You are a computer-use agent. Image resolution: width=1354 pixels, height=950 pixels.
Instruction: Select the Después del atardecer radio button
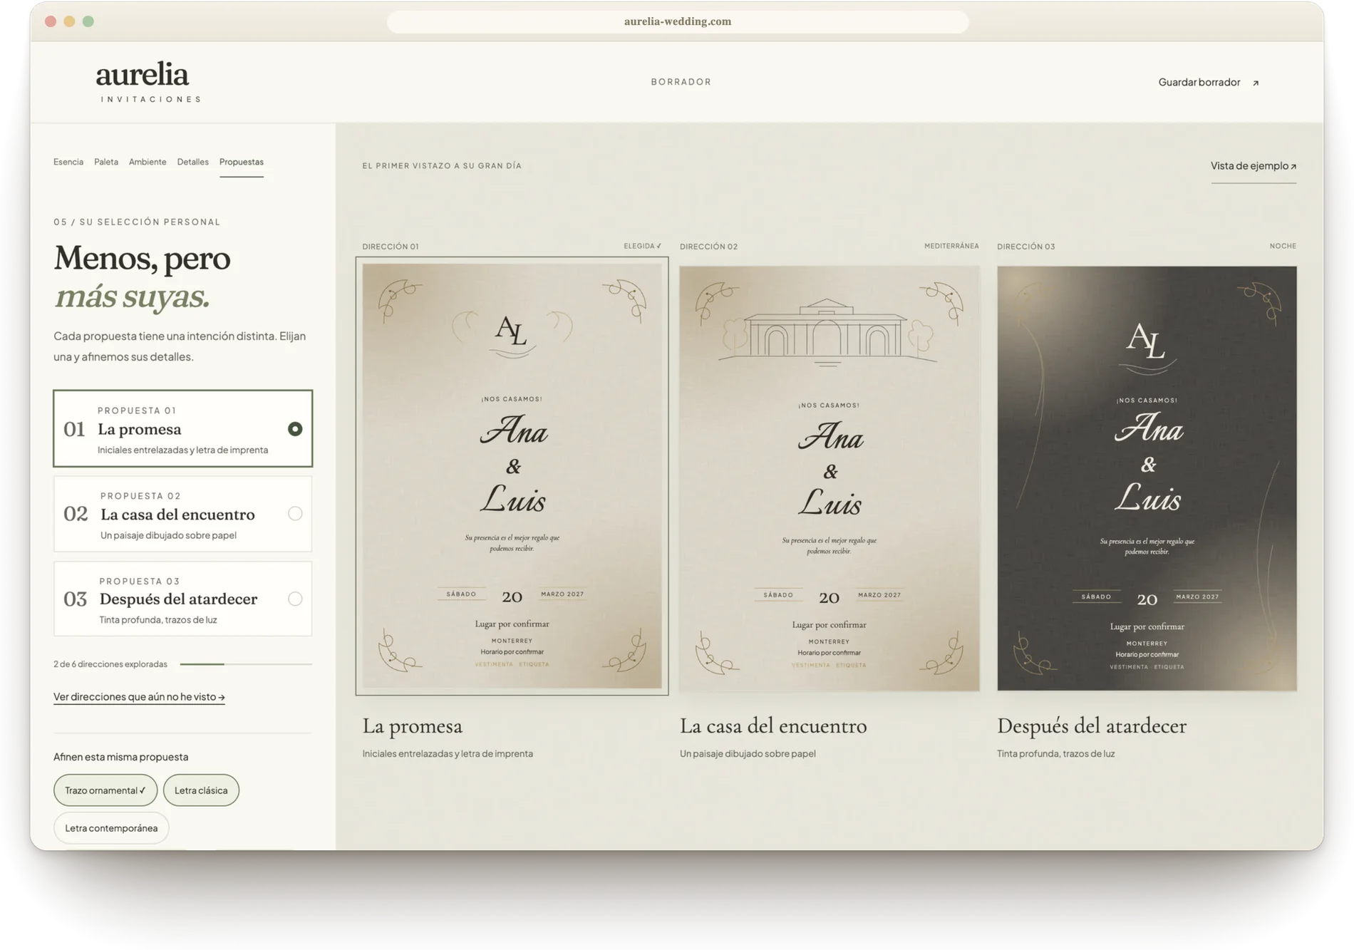click(295, 599)
